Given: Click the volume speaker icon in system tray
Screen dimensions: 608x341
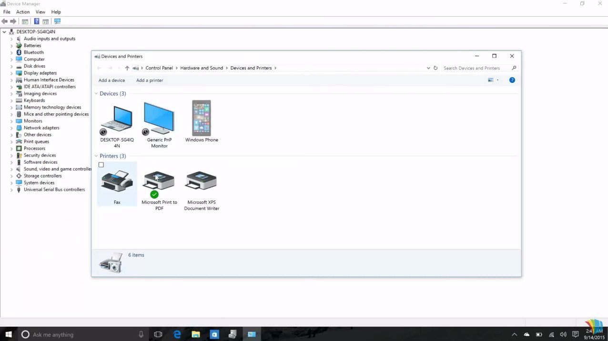Looking at the screenshot, I should point(563,334).
